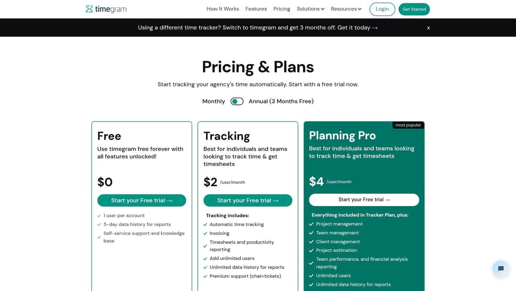Image resolution: width=516 pixels, height=291 pixels.
Task: Open the live chat bubble icon
Action: 501,269
